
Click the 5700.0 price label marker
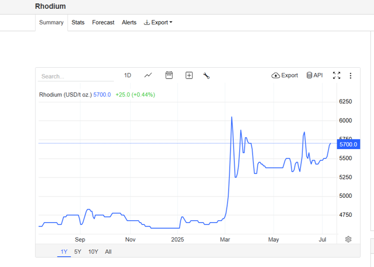(348, 144)
